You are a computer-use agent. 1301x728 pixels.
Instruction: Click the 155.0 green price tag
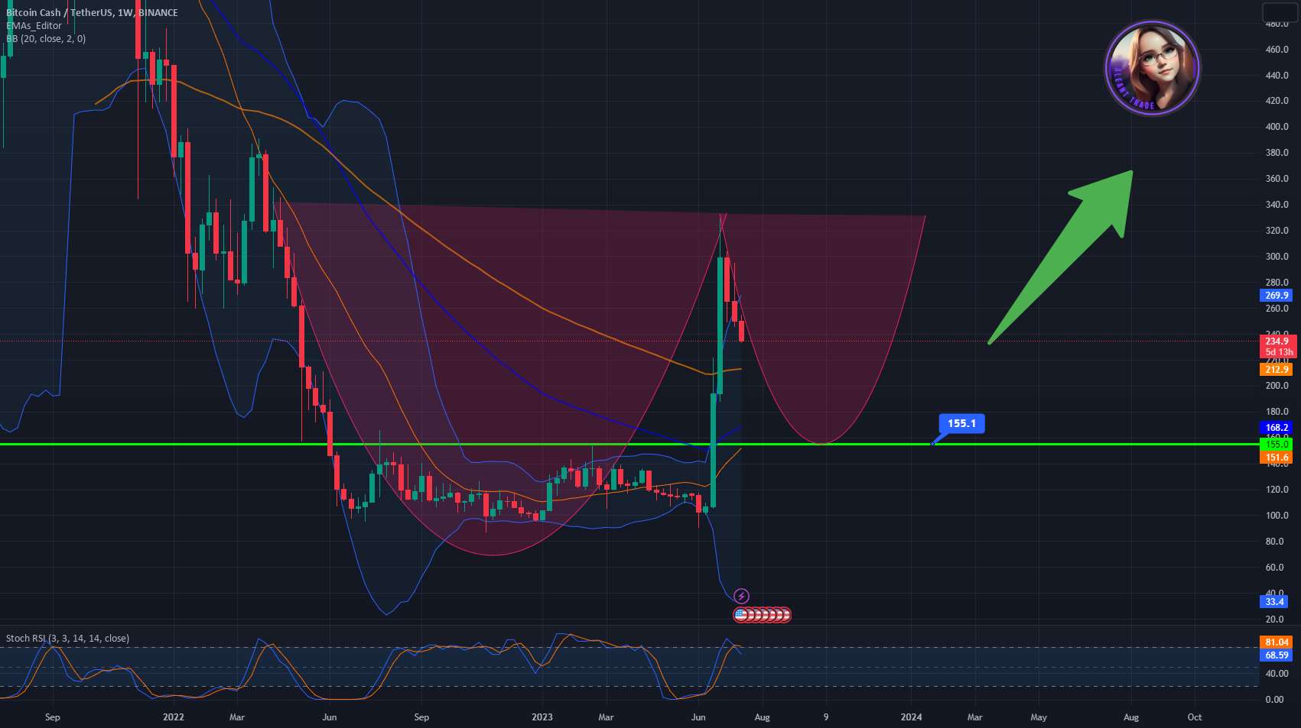tap(1277, 444)
